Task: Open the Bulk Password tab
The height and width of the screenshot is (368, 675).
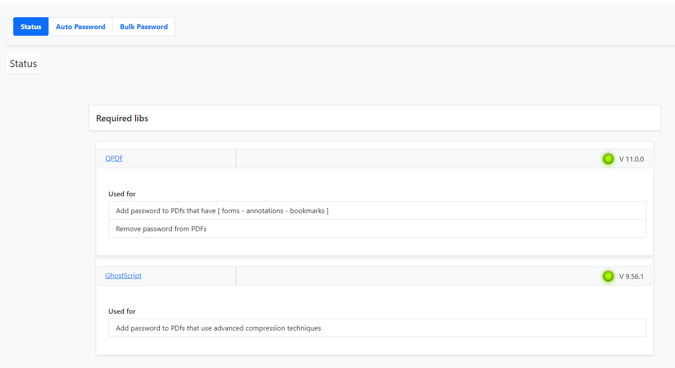Action: pos(143,26)
